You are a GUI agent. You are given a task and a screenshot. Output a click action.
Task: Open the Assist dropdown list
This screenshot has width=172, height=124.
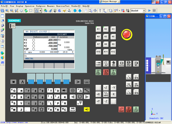(144, 11)
